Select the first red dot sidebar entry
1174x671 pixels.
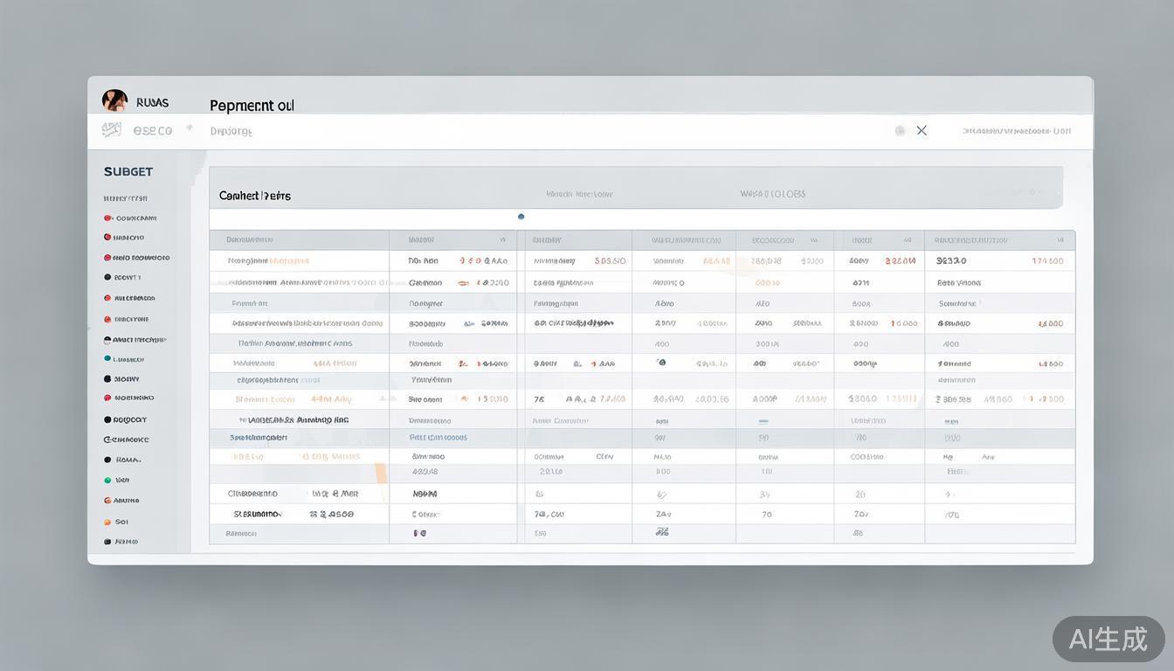[x=107, y=218]
